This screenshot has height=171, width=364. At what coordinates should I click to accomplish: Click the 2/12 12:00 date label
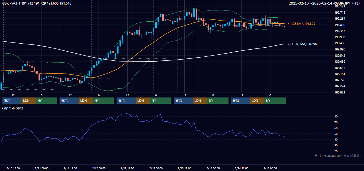[128, 168]
